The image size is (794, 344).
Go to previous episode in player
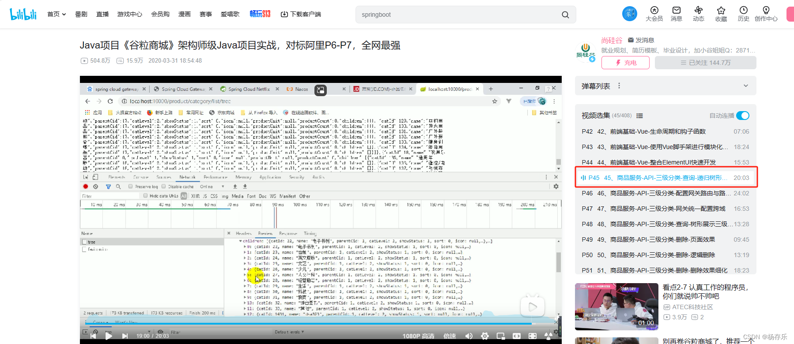click(x=93, y=336)
